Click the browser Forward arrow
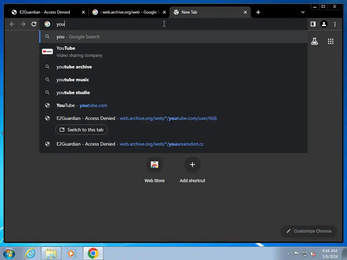This screenshot has width=347, height=260. [x=23, y=24]
